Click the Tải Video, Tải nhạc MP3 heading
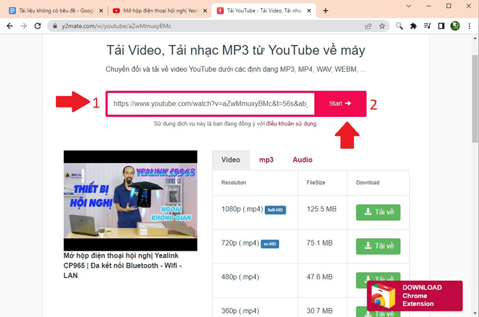This screenshot has height=317, width=479. point(235,50)
